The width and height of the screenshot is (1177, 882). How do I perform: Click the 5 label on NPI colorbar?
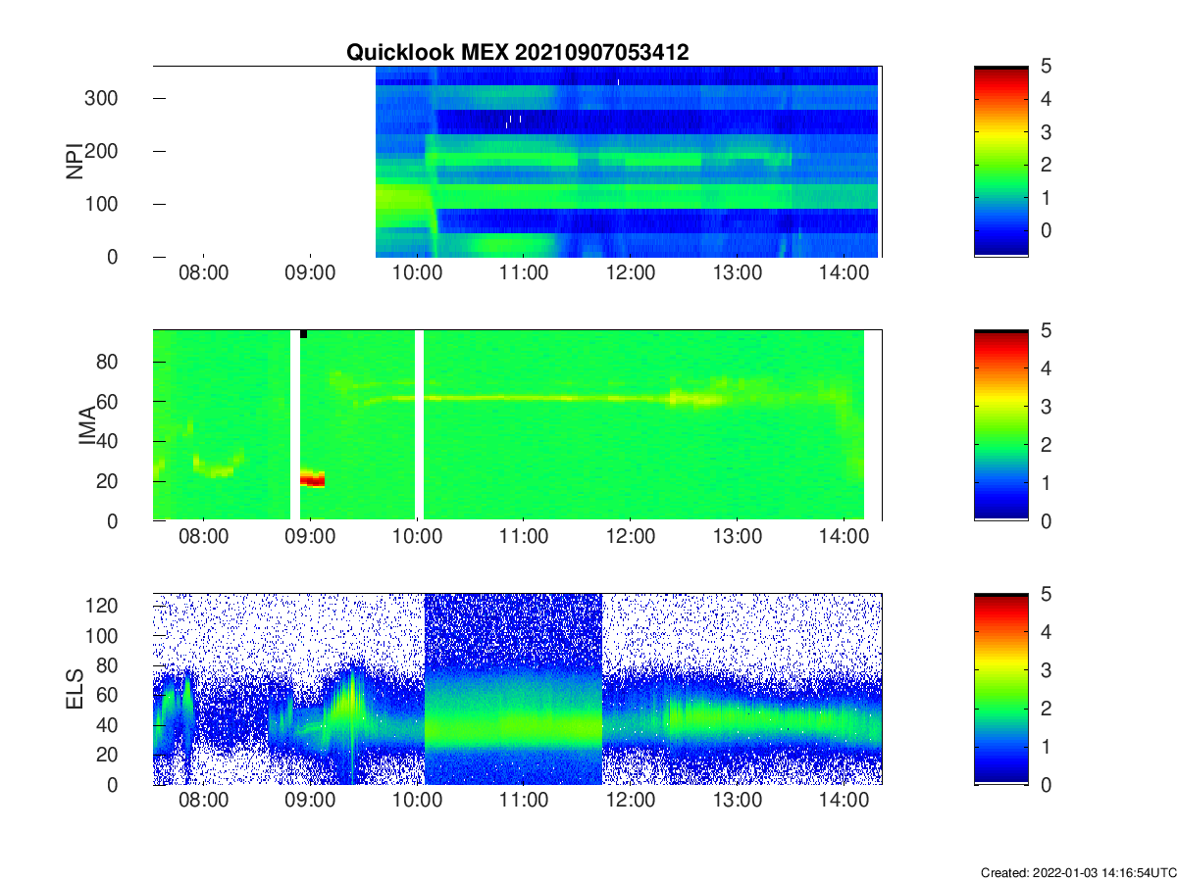pos(1047,66)
